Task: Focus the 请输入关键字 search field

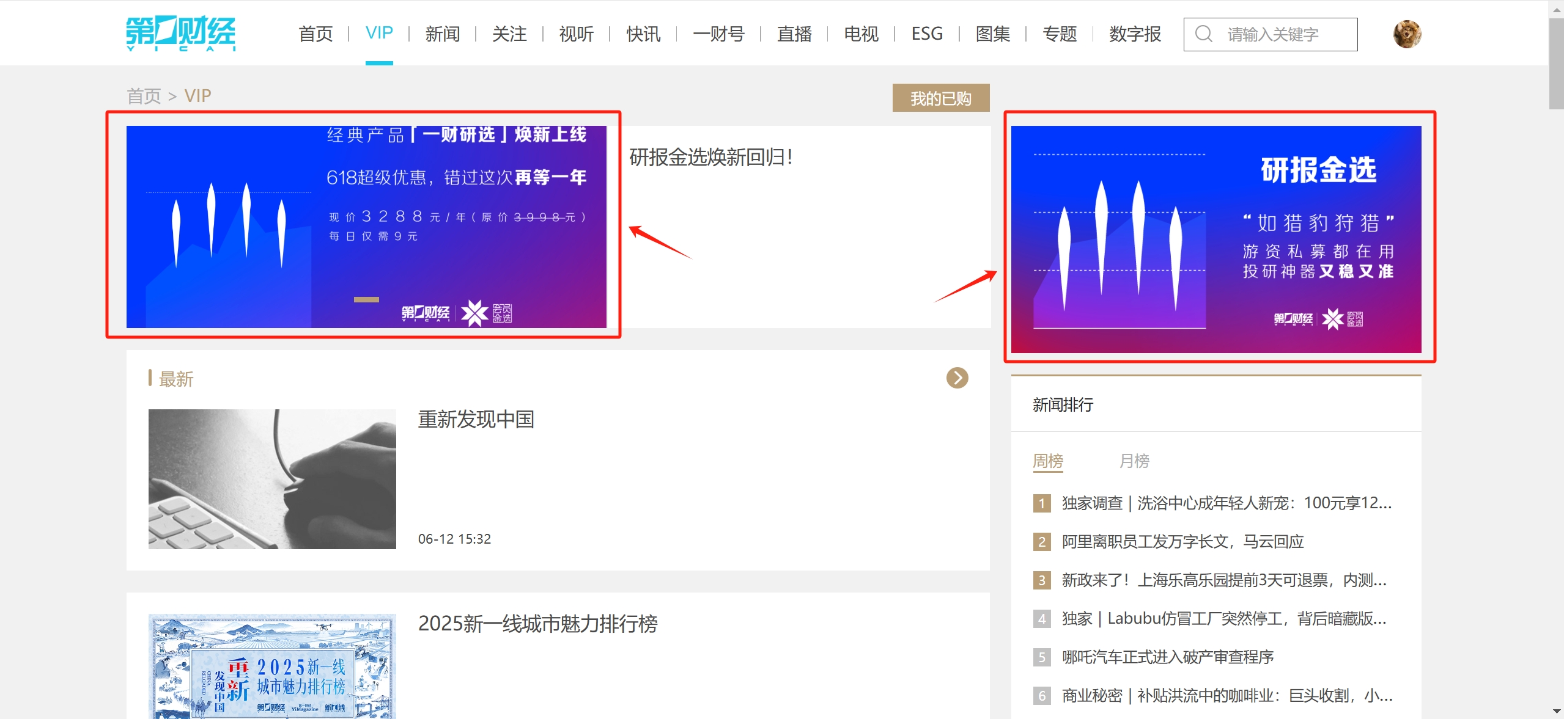Action: [1271, 34]
